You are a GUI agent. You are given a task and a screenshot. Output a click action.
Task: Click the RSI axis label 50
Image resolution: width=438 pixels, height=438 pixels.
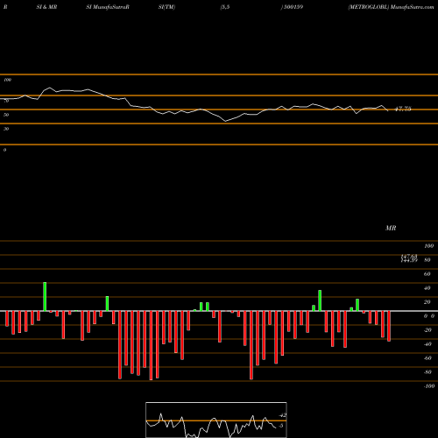click(x=6, y=115)
